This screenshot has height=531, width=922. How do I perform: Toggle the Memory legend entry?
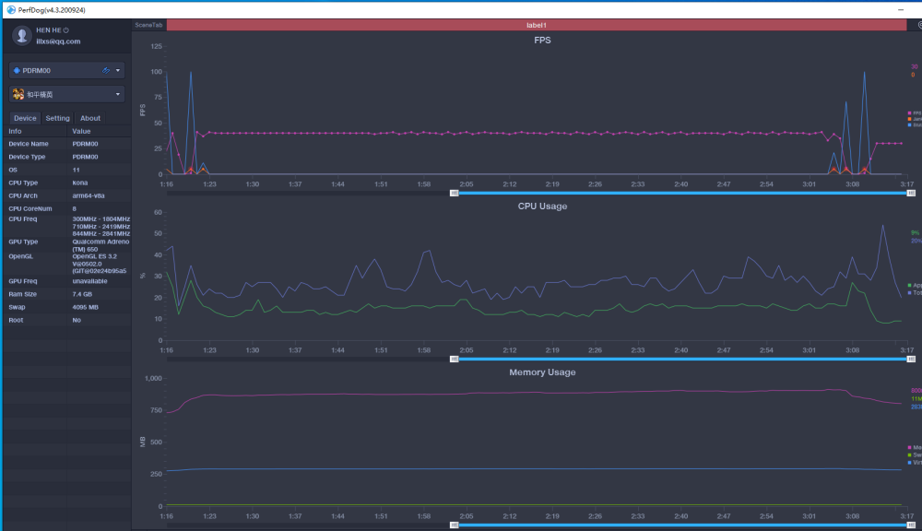915,447
